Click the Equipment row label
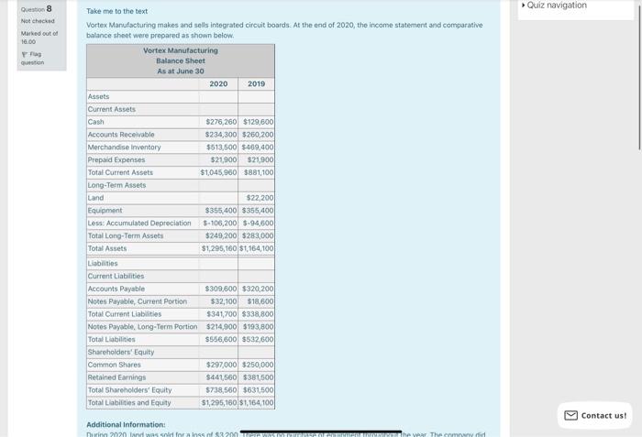Image resolution: width=642 pixels, height=437 pixels. (105, 211)
